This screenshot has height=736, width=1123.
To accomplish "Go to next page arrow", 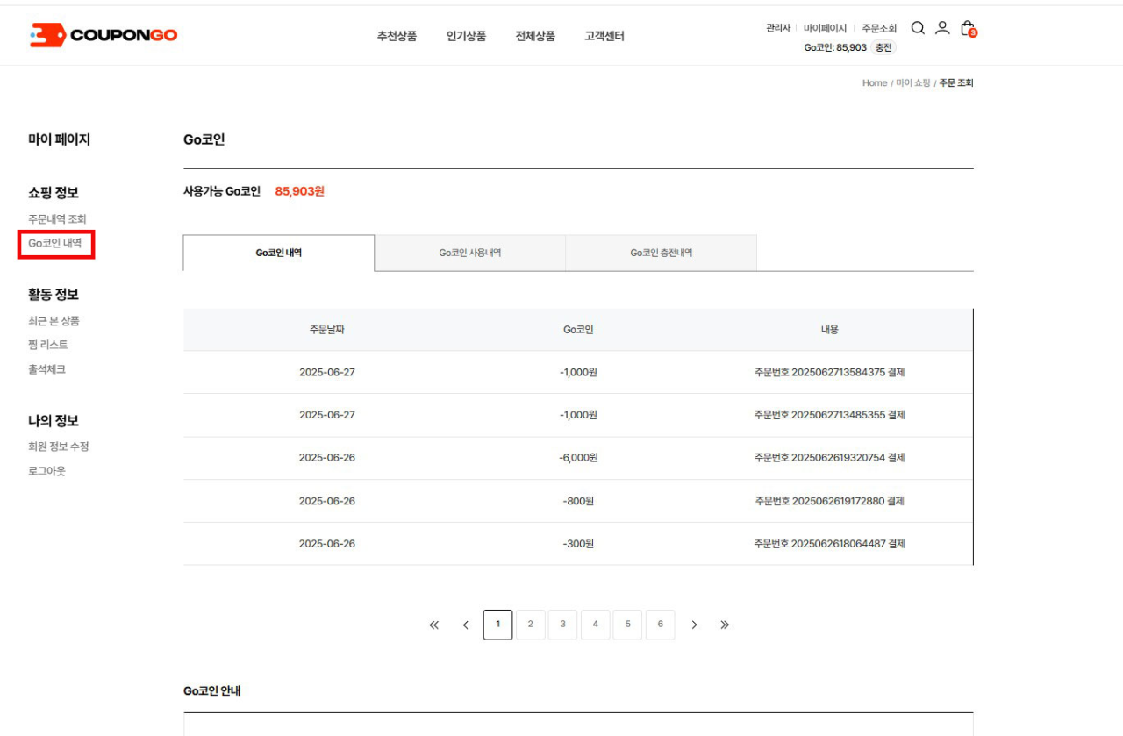I will [x=694, y=625].
